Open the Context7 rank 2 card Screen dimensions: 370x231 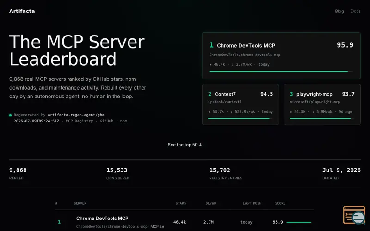coord(240,104)
